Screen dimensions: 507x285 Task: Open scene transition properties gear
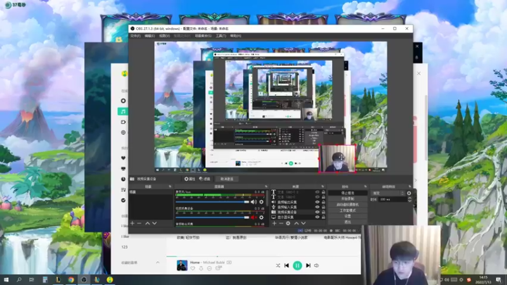[409, 193]
